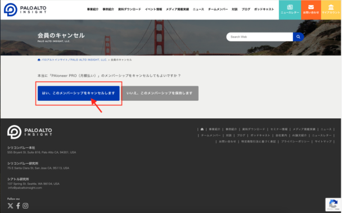Open the 事業紹介 top menu item

point(93,10)
